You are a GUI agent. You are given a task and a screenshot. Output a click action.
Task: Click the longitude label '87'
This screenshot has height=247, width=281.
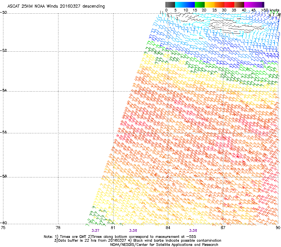point(223,228)
